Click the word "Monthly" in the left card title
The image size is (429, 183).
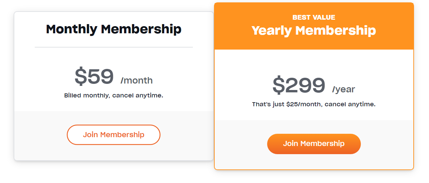pos(72,29)
